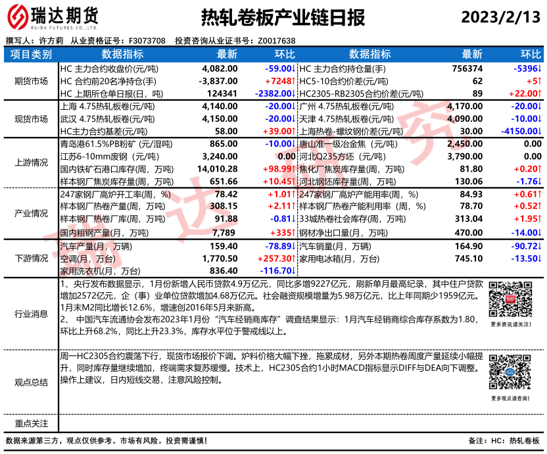Click the red up arrow beside +7248
The height and width of the screenshot is (454, 547).
click(294, 81)
